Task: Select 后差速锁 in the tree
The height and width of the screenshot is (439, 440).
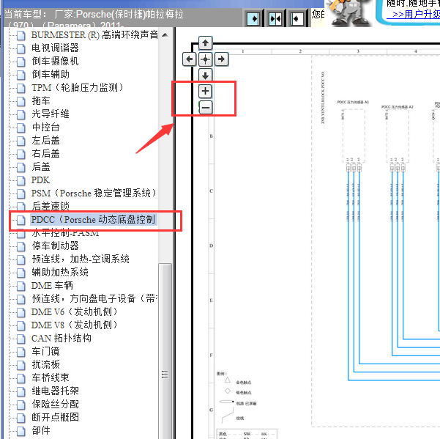Action: pyautogui.click(x=51, y=206)
